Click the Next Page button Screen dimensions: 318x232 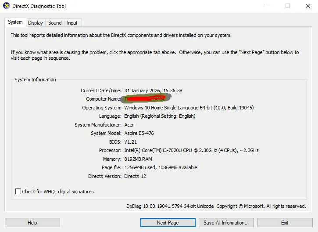[x=168, y=223]
